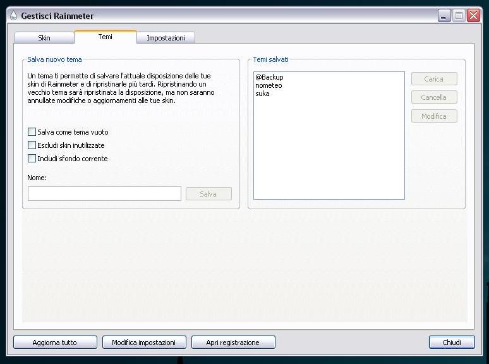
Task: Click the Rainmeter droplet icon in title bar
Action: [x=13, y=16]
